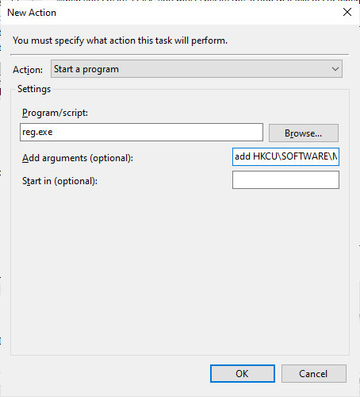Click the instruction text about specifying an action
The image size is (360, 397).
121,40
